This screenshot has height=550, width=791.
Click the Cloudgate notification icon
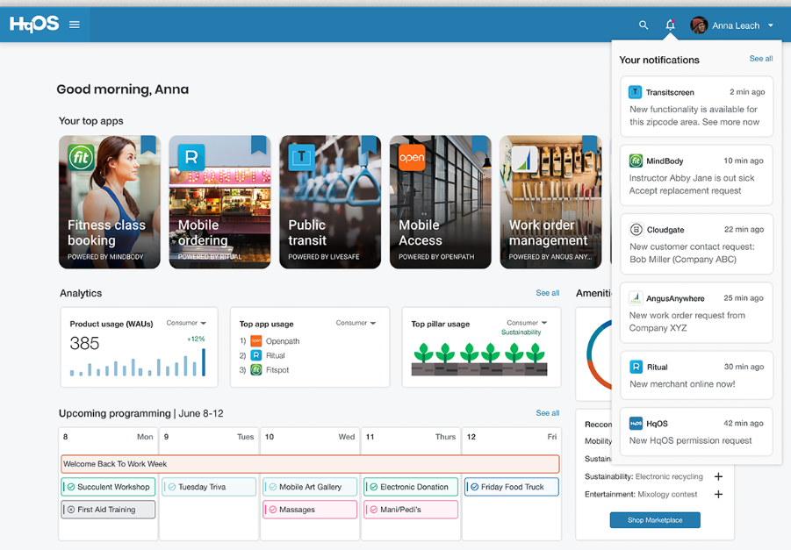(636, 229)
